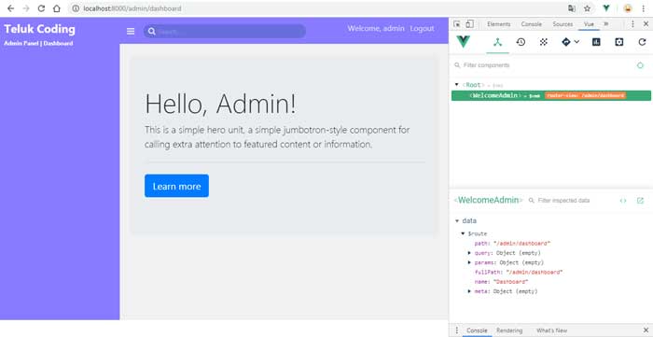Close the DevTools panel
Screen dimensions: 653x337
[x=646, y=24]
